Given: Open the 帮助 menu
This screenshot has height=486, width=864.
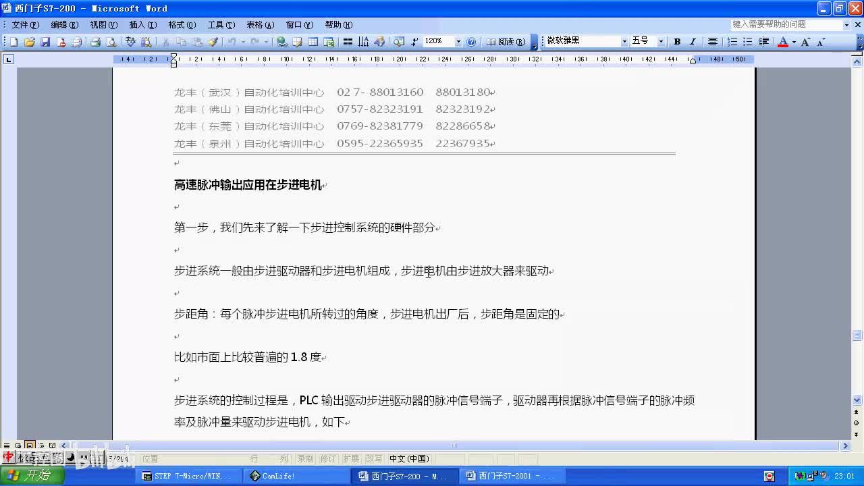Looking at the screenshot, I should click(338, 25).
